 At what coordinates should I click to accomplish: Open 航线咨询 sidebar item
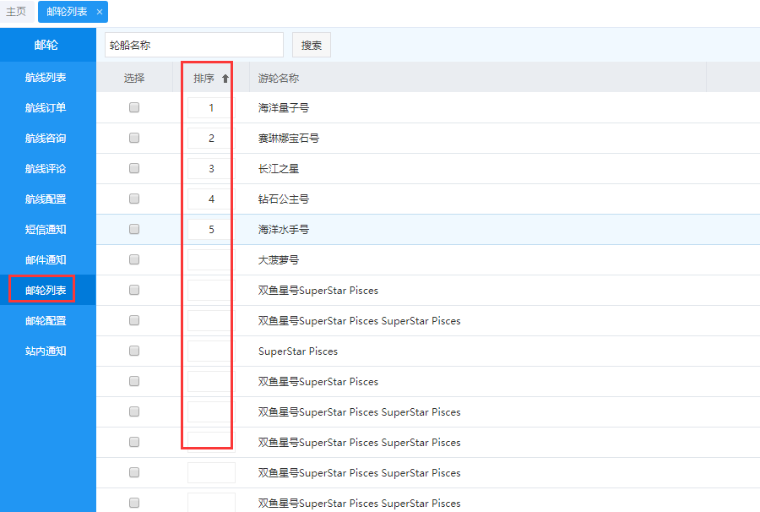tap(46, 139)
